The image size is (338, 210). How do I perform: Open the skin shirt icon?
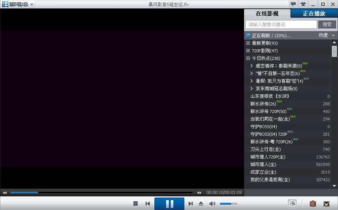[x=303, y=4]
